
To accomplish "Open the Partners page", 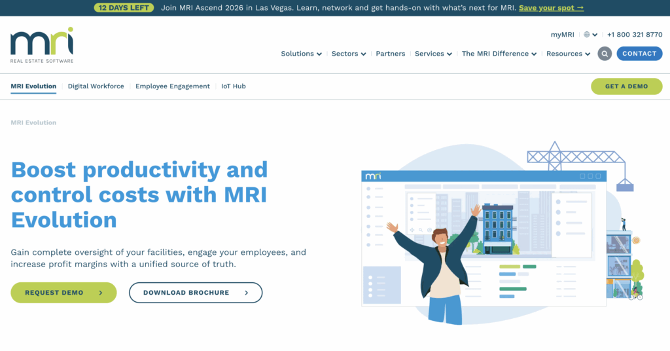I will pos(391,54).
